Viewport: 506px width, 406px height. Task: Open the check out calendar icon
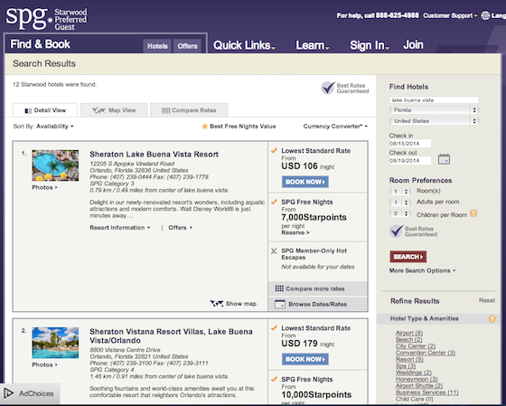click(444, 159)
